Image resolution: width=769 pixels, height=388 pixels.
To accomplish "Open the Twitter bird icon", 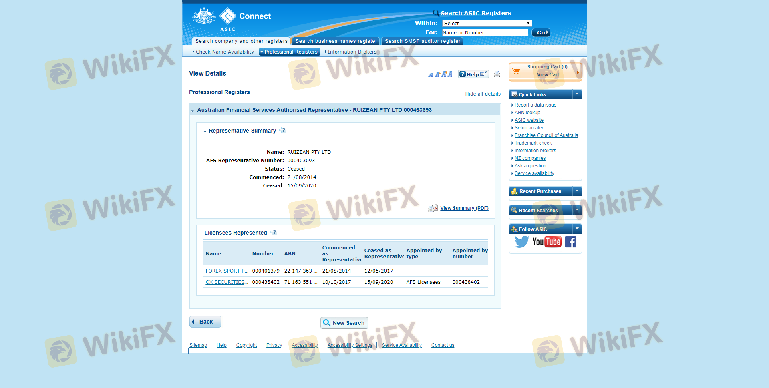I will pyautogui.click(x=521, y=242).
